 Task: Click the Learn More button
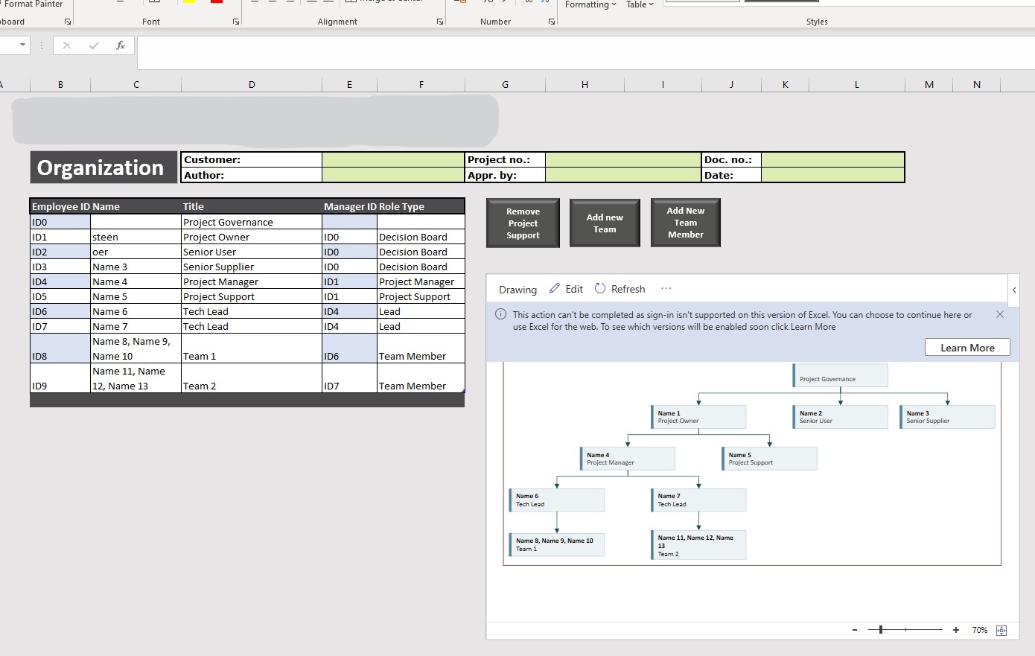[967, 348]
